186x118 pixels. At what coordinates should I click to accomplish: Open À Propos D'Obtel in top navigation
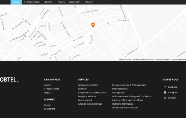click(x=32, y=2)
